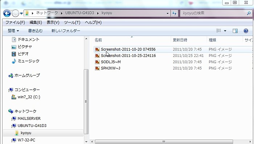254x144 pixels.
Task: Click PNG icon of Screenshot-2011-10-20 074556
Action: click(x=97, y=49)
